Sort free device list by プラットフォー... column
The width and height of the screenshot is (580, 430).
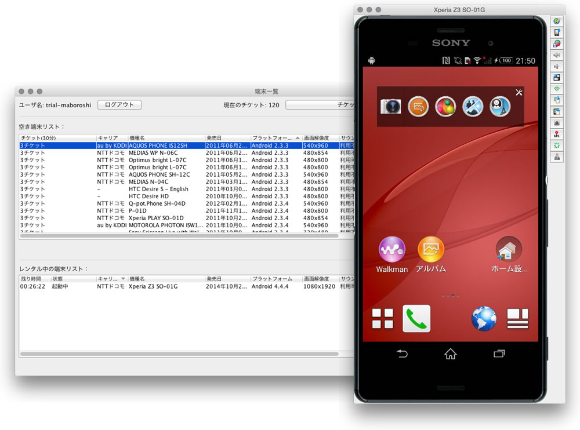(276, 138)
